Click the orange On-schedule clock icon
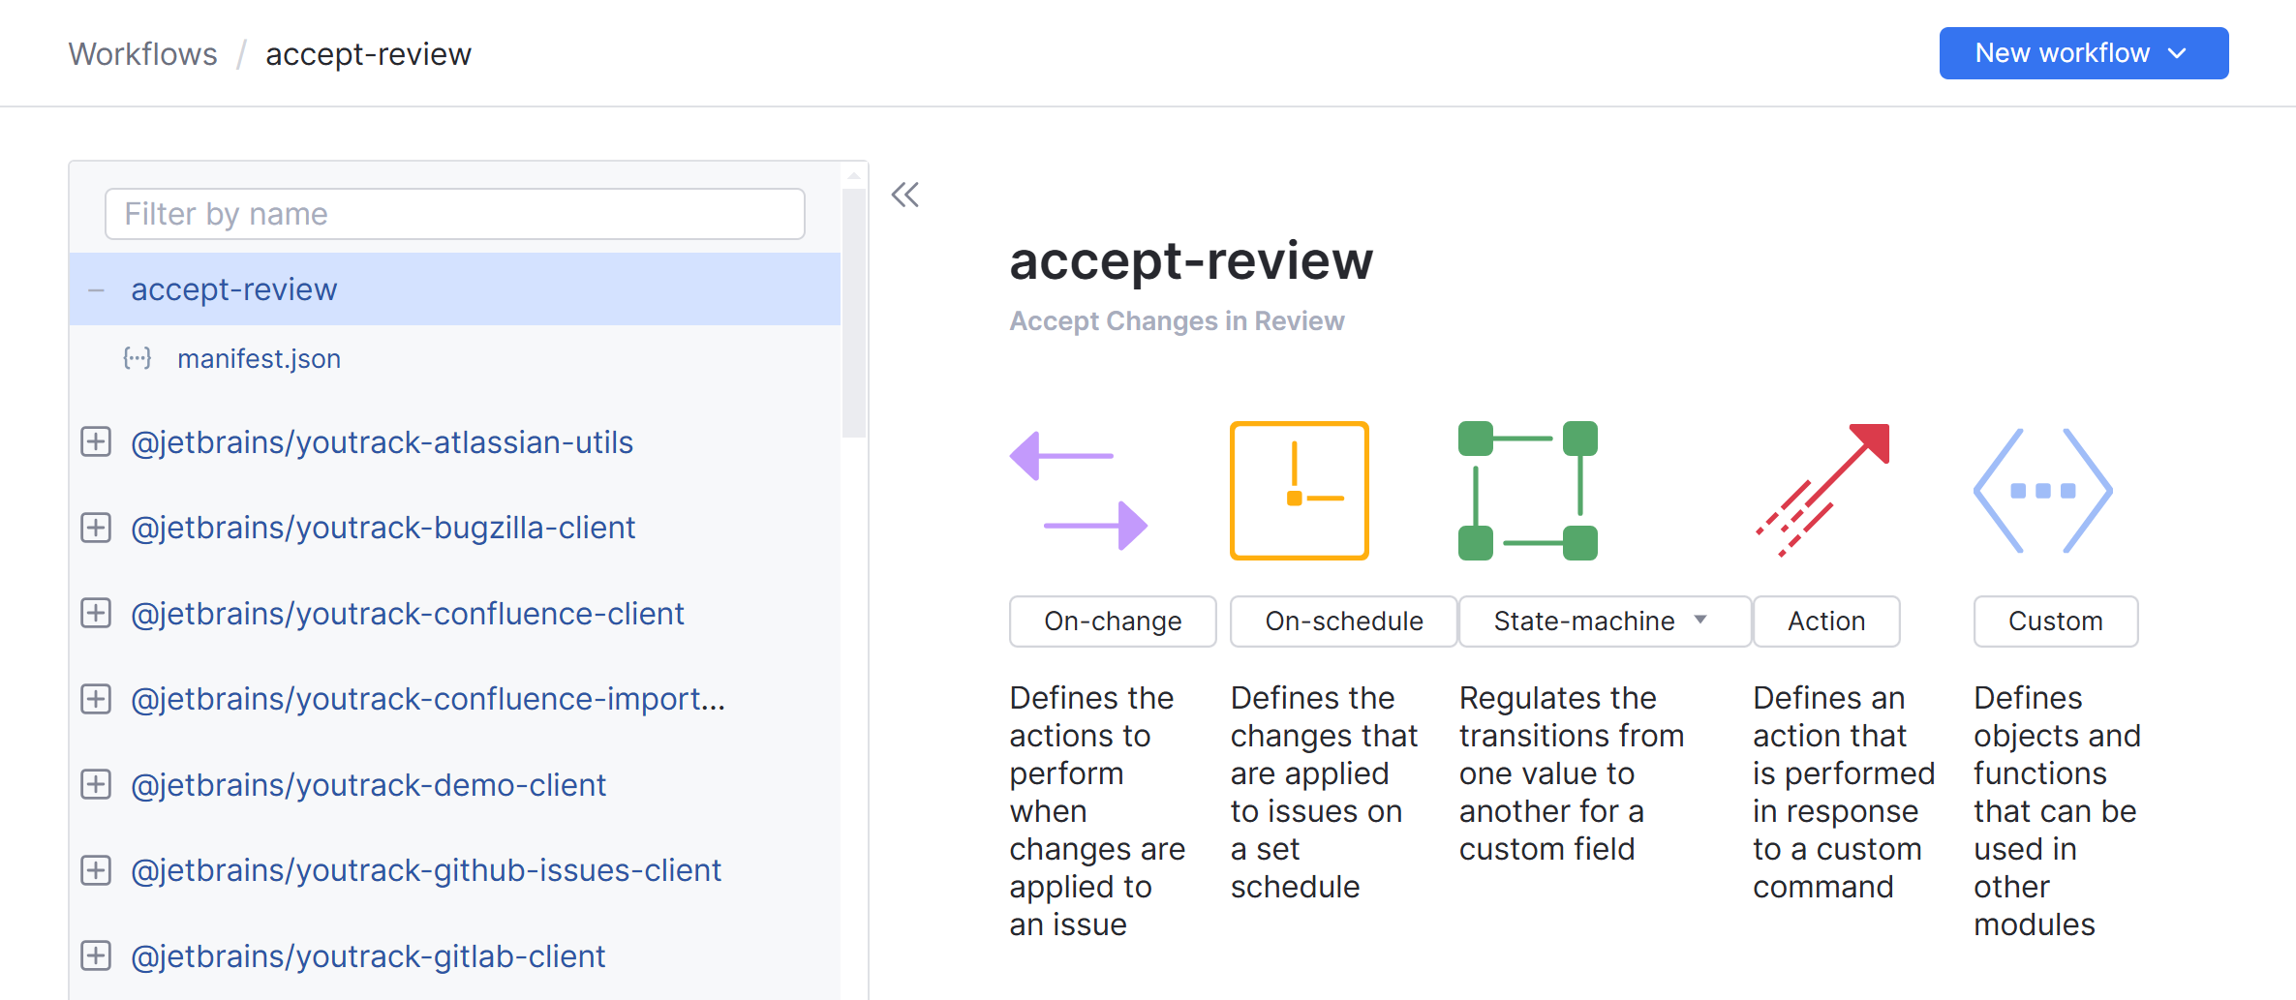The width and height of the screenshot is (2296, 1000). [x=1299, y=491]
